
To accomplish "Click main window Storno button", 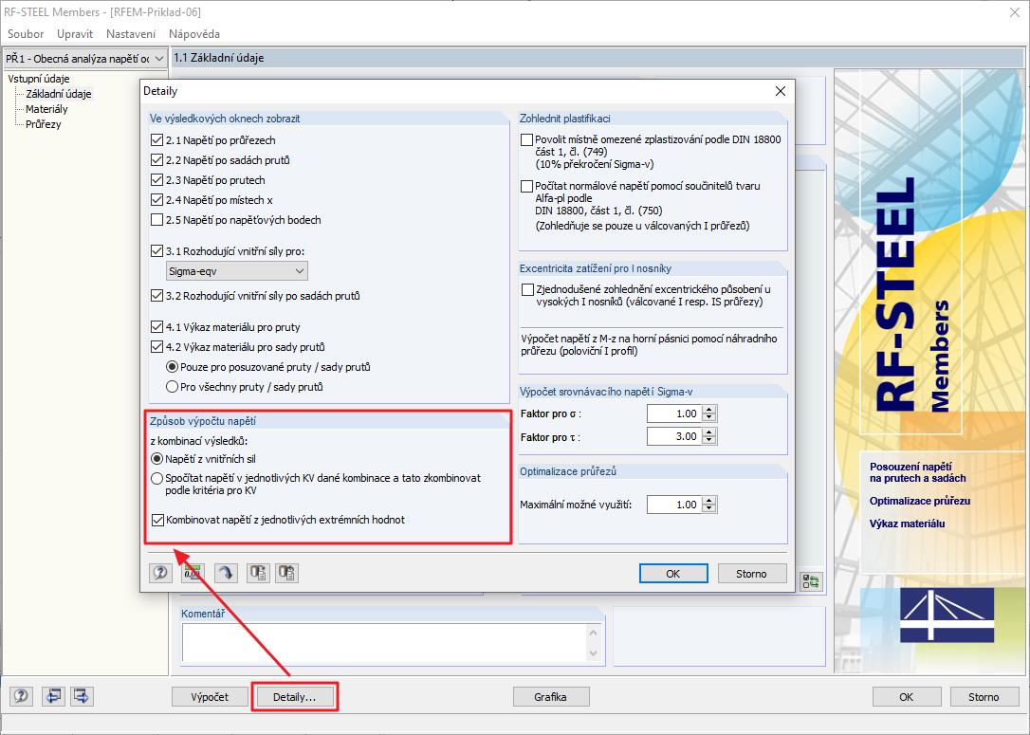I will click(x=984, y=697).
